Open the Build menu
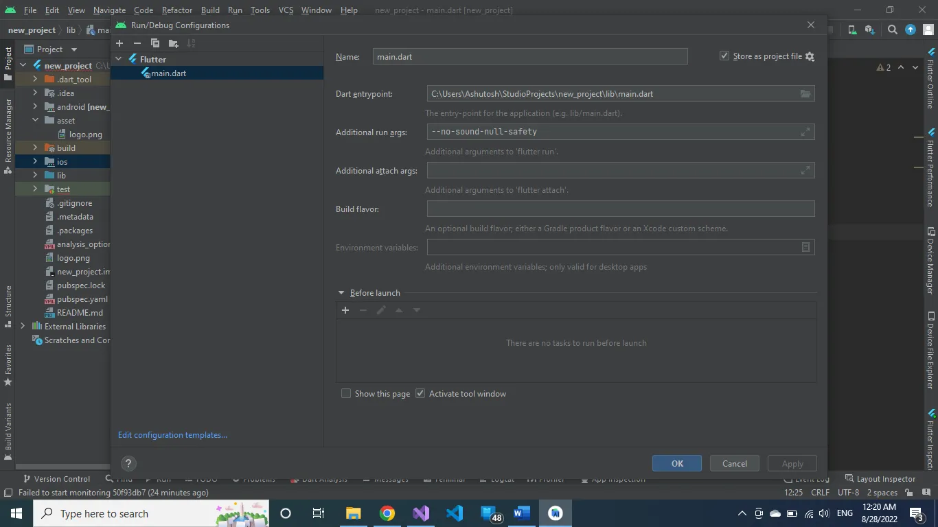 click(x=210, y=10)
